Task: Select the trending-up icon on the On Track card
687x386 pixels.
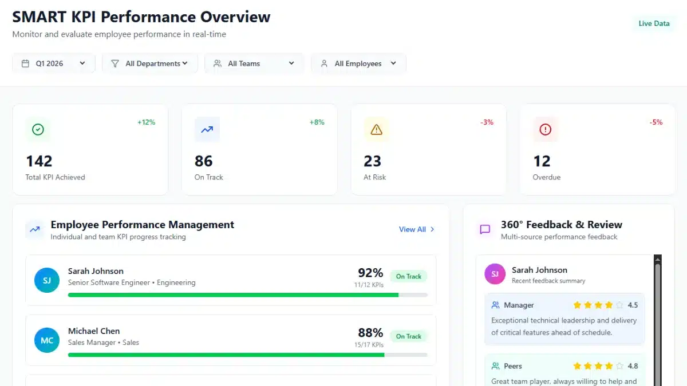Action: tap(206, 129)
